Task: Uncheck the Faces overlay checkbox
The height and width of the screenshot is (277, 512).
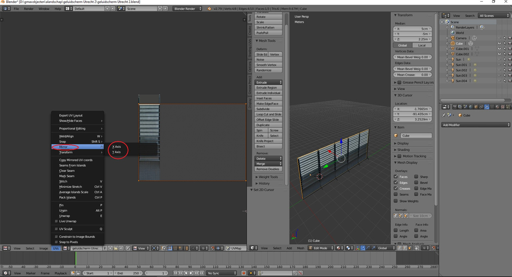Action: [x=396, y=177]
